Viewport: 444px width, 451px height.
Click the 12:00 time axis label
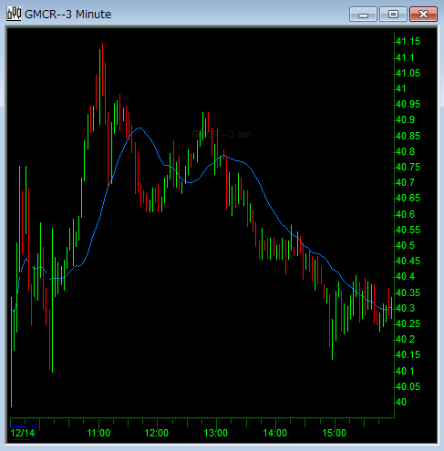157,433
